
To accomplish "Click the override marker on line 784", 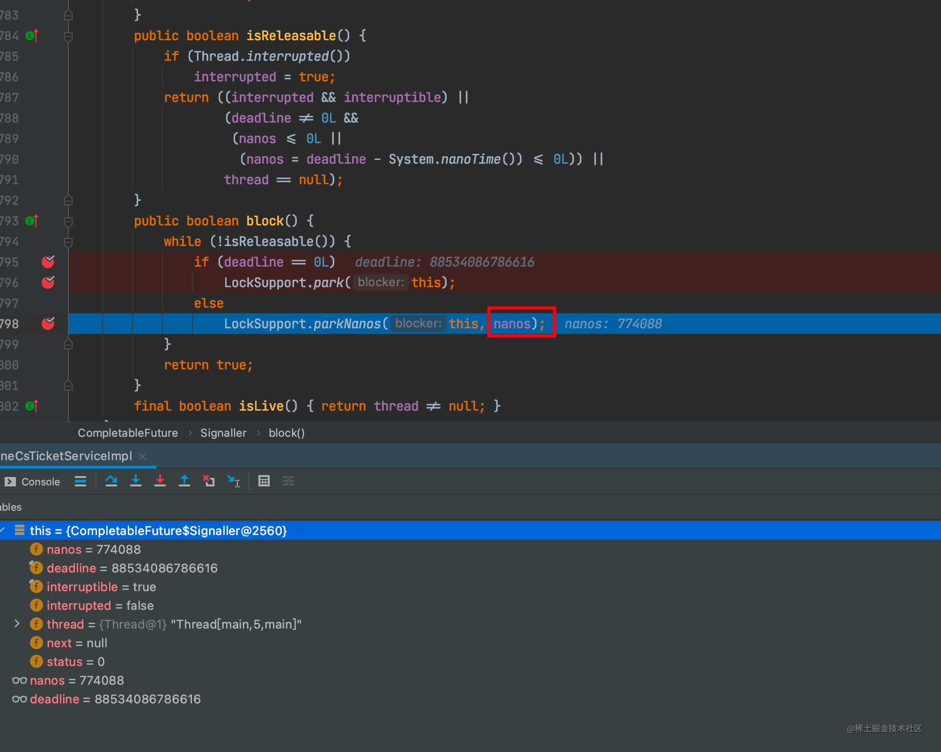I will tap(32, 36).
